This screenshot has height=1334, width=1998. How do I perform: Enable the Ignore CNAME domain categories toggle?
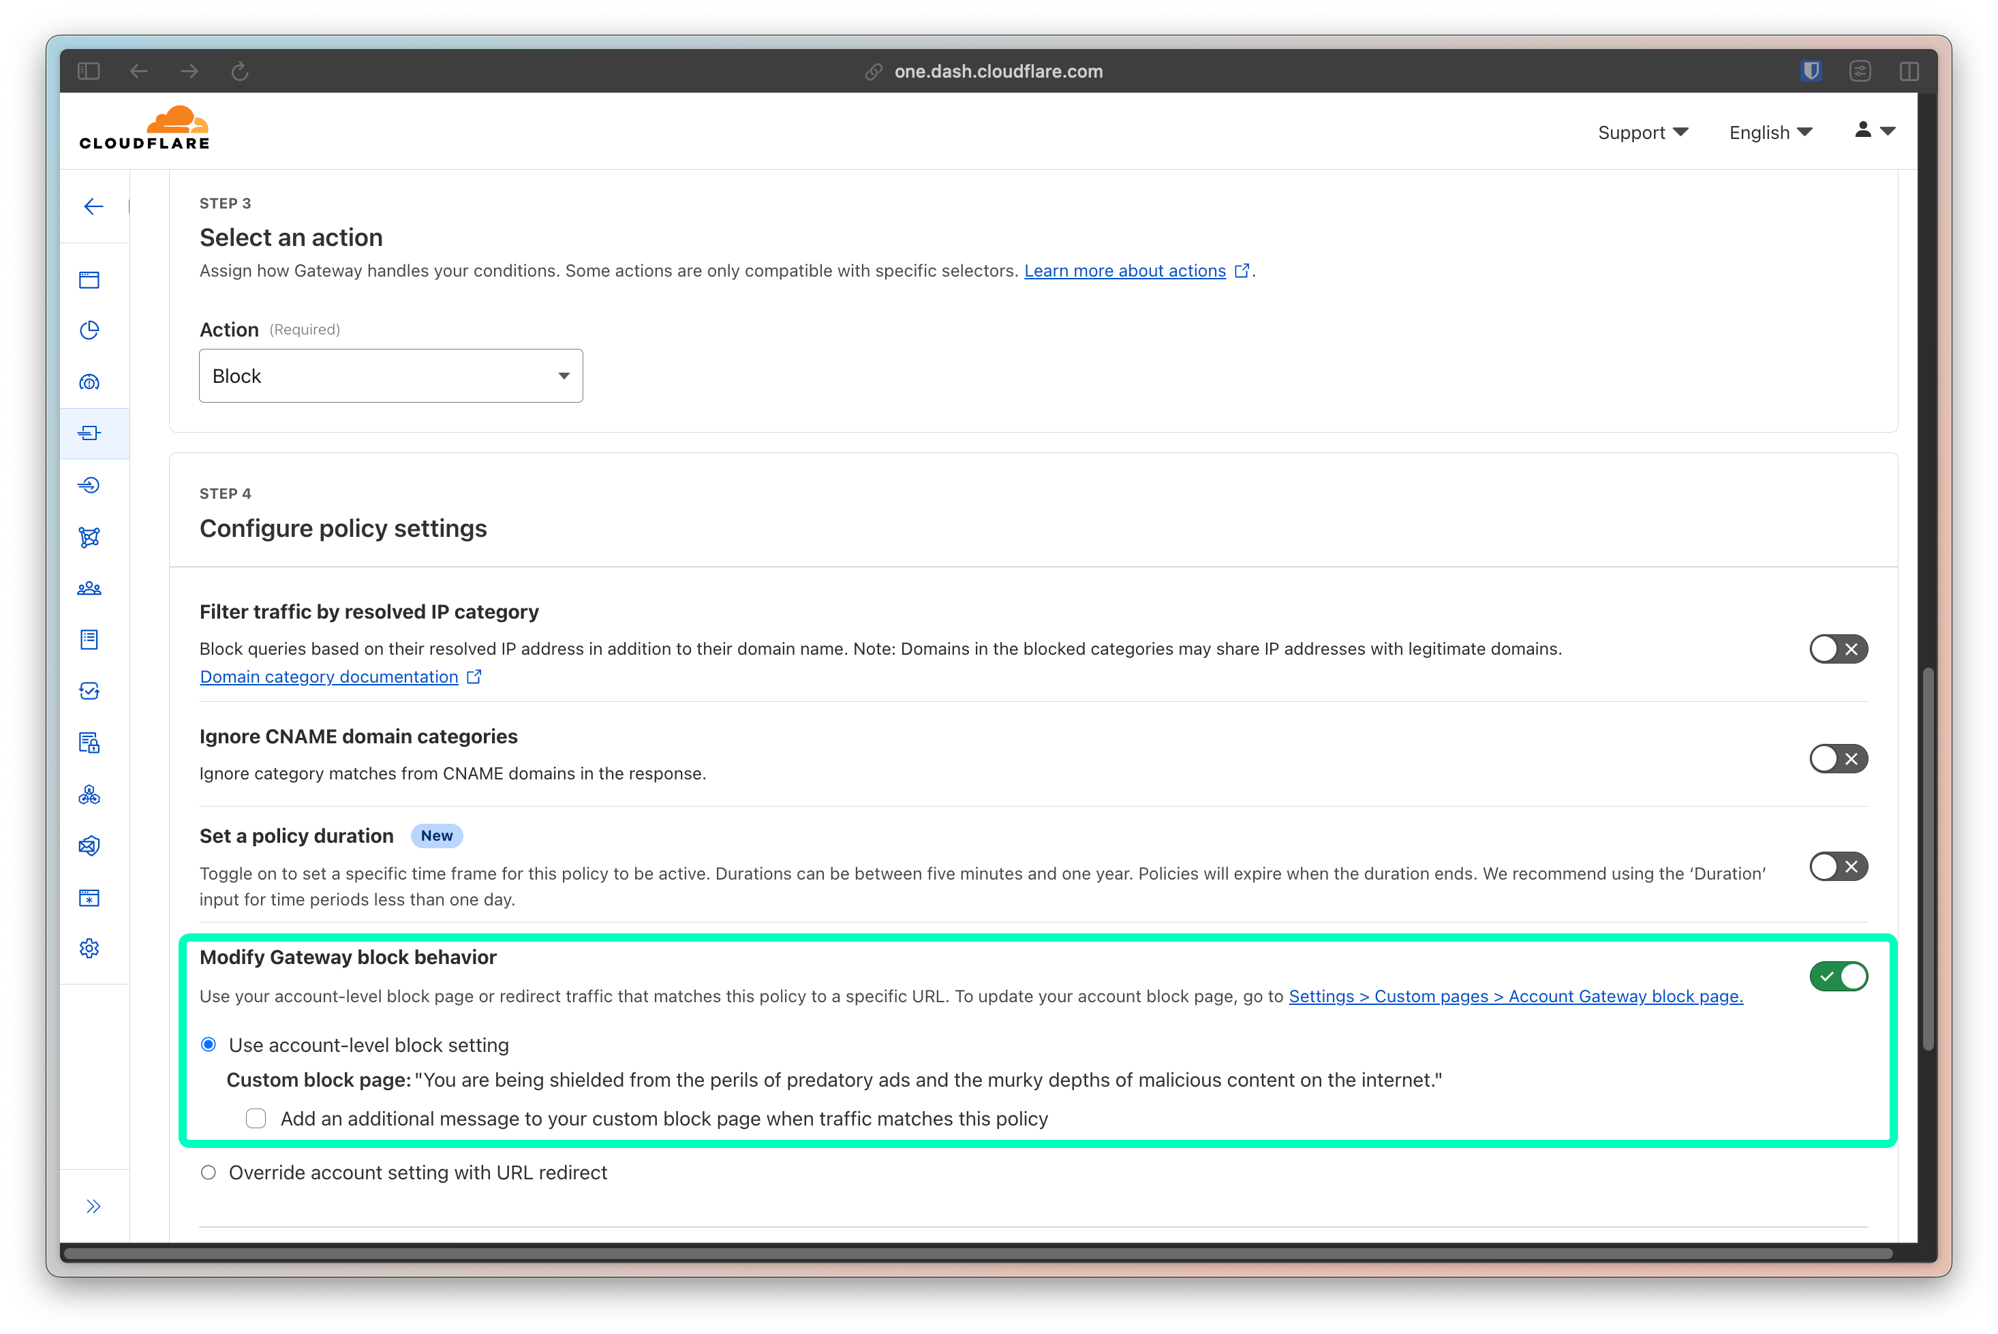1838,759
